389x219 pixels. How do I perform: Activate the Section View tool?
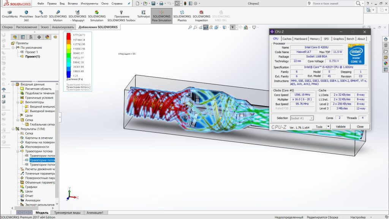coord(206,27)
